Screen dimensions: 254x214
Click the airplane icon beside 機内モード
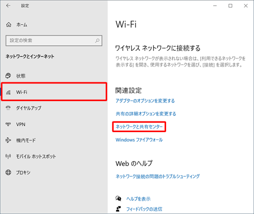pos(8,140)
